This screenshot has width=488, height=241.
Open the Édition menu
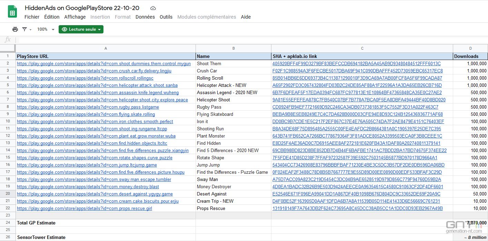(52, 17)
